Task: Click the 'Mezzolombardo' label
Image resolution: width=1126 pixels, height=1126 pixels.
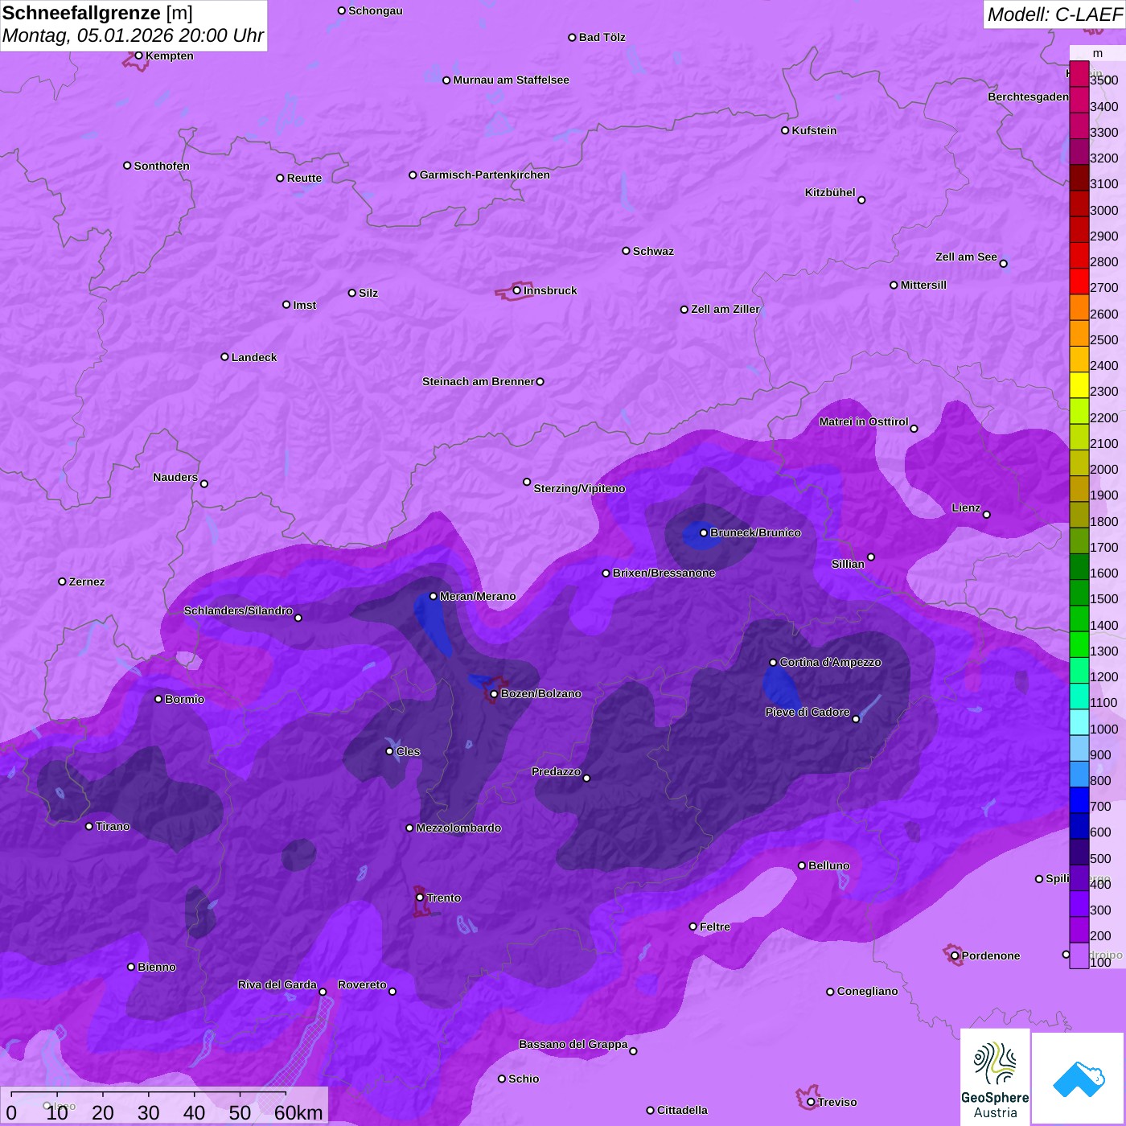Action: [x=458, y=828]
